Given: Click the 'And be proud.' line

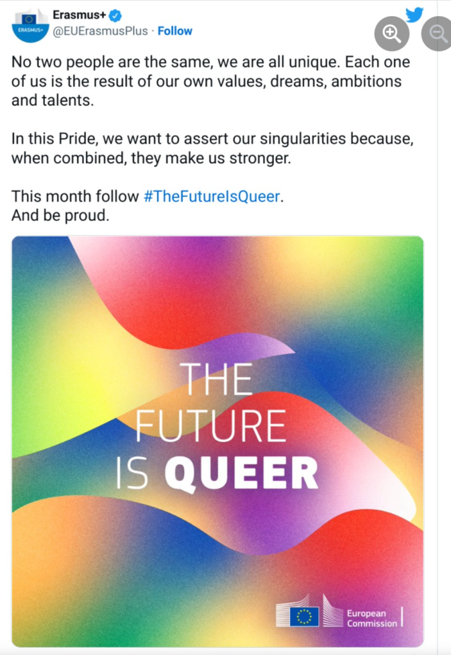Looking at the screenshot, I should (x=60, y=216).
